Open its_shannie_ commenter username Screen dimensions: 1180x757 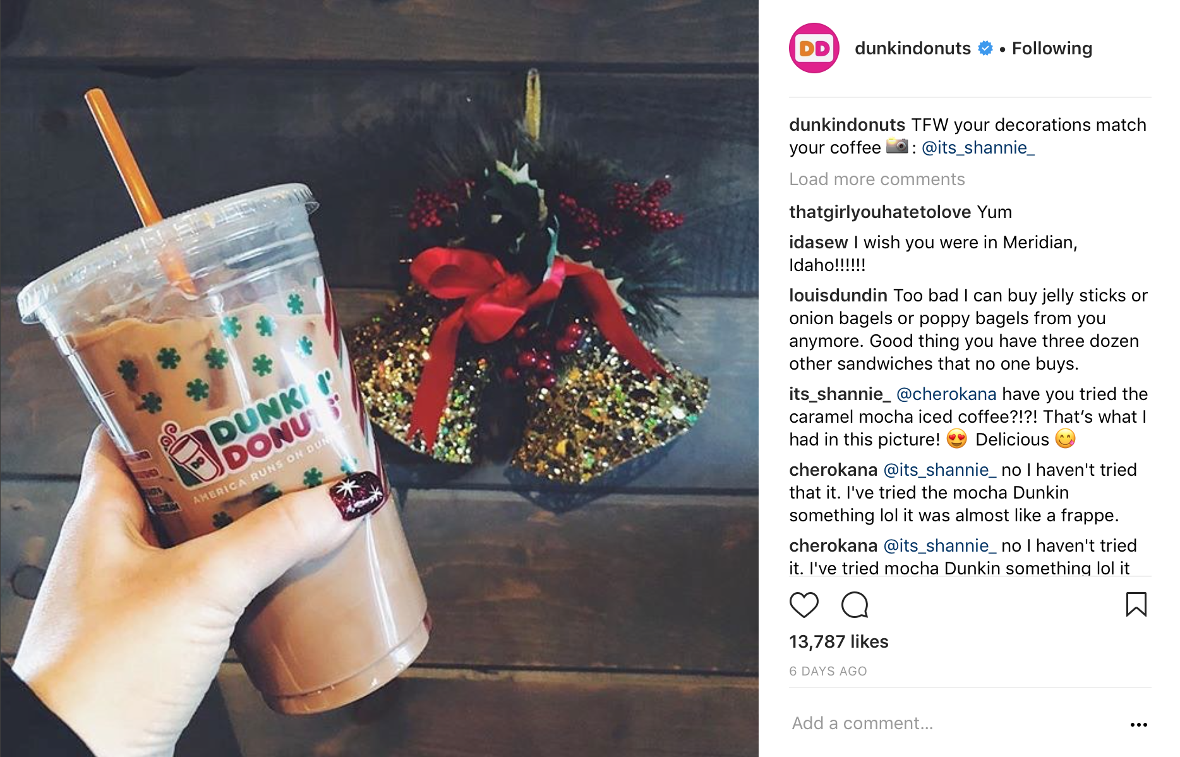point(840,394)
